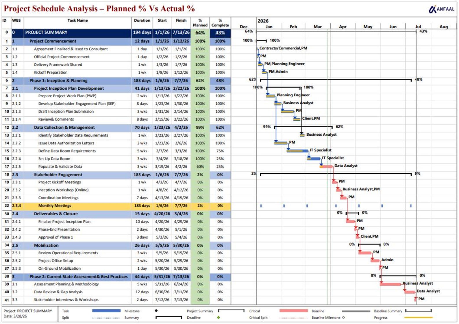Select the 'Set Up Data Room' task name

[x=54, y=159]
